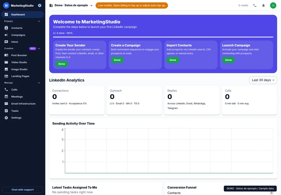Viewport: 281px width, 195px height.
Task: Click the Tasks clipboard icon
Action: 6,111
